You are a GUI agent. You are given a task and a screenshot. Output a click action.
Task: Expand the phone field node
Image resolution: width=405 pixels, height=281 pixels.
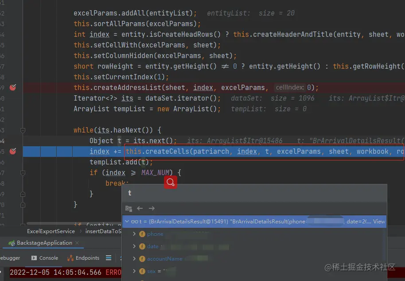134,234
